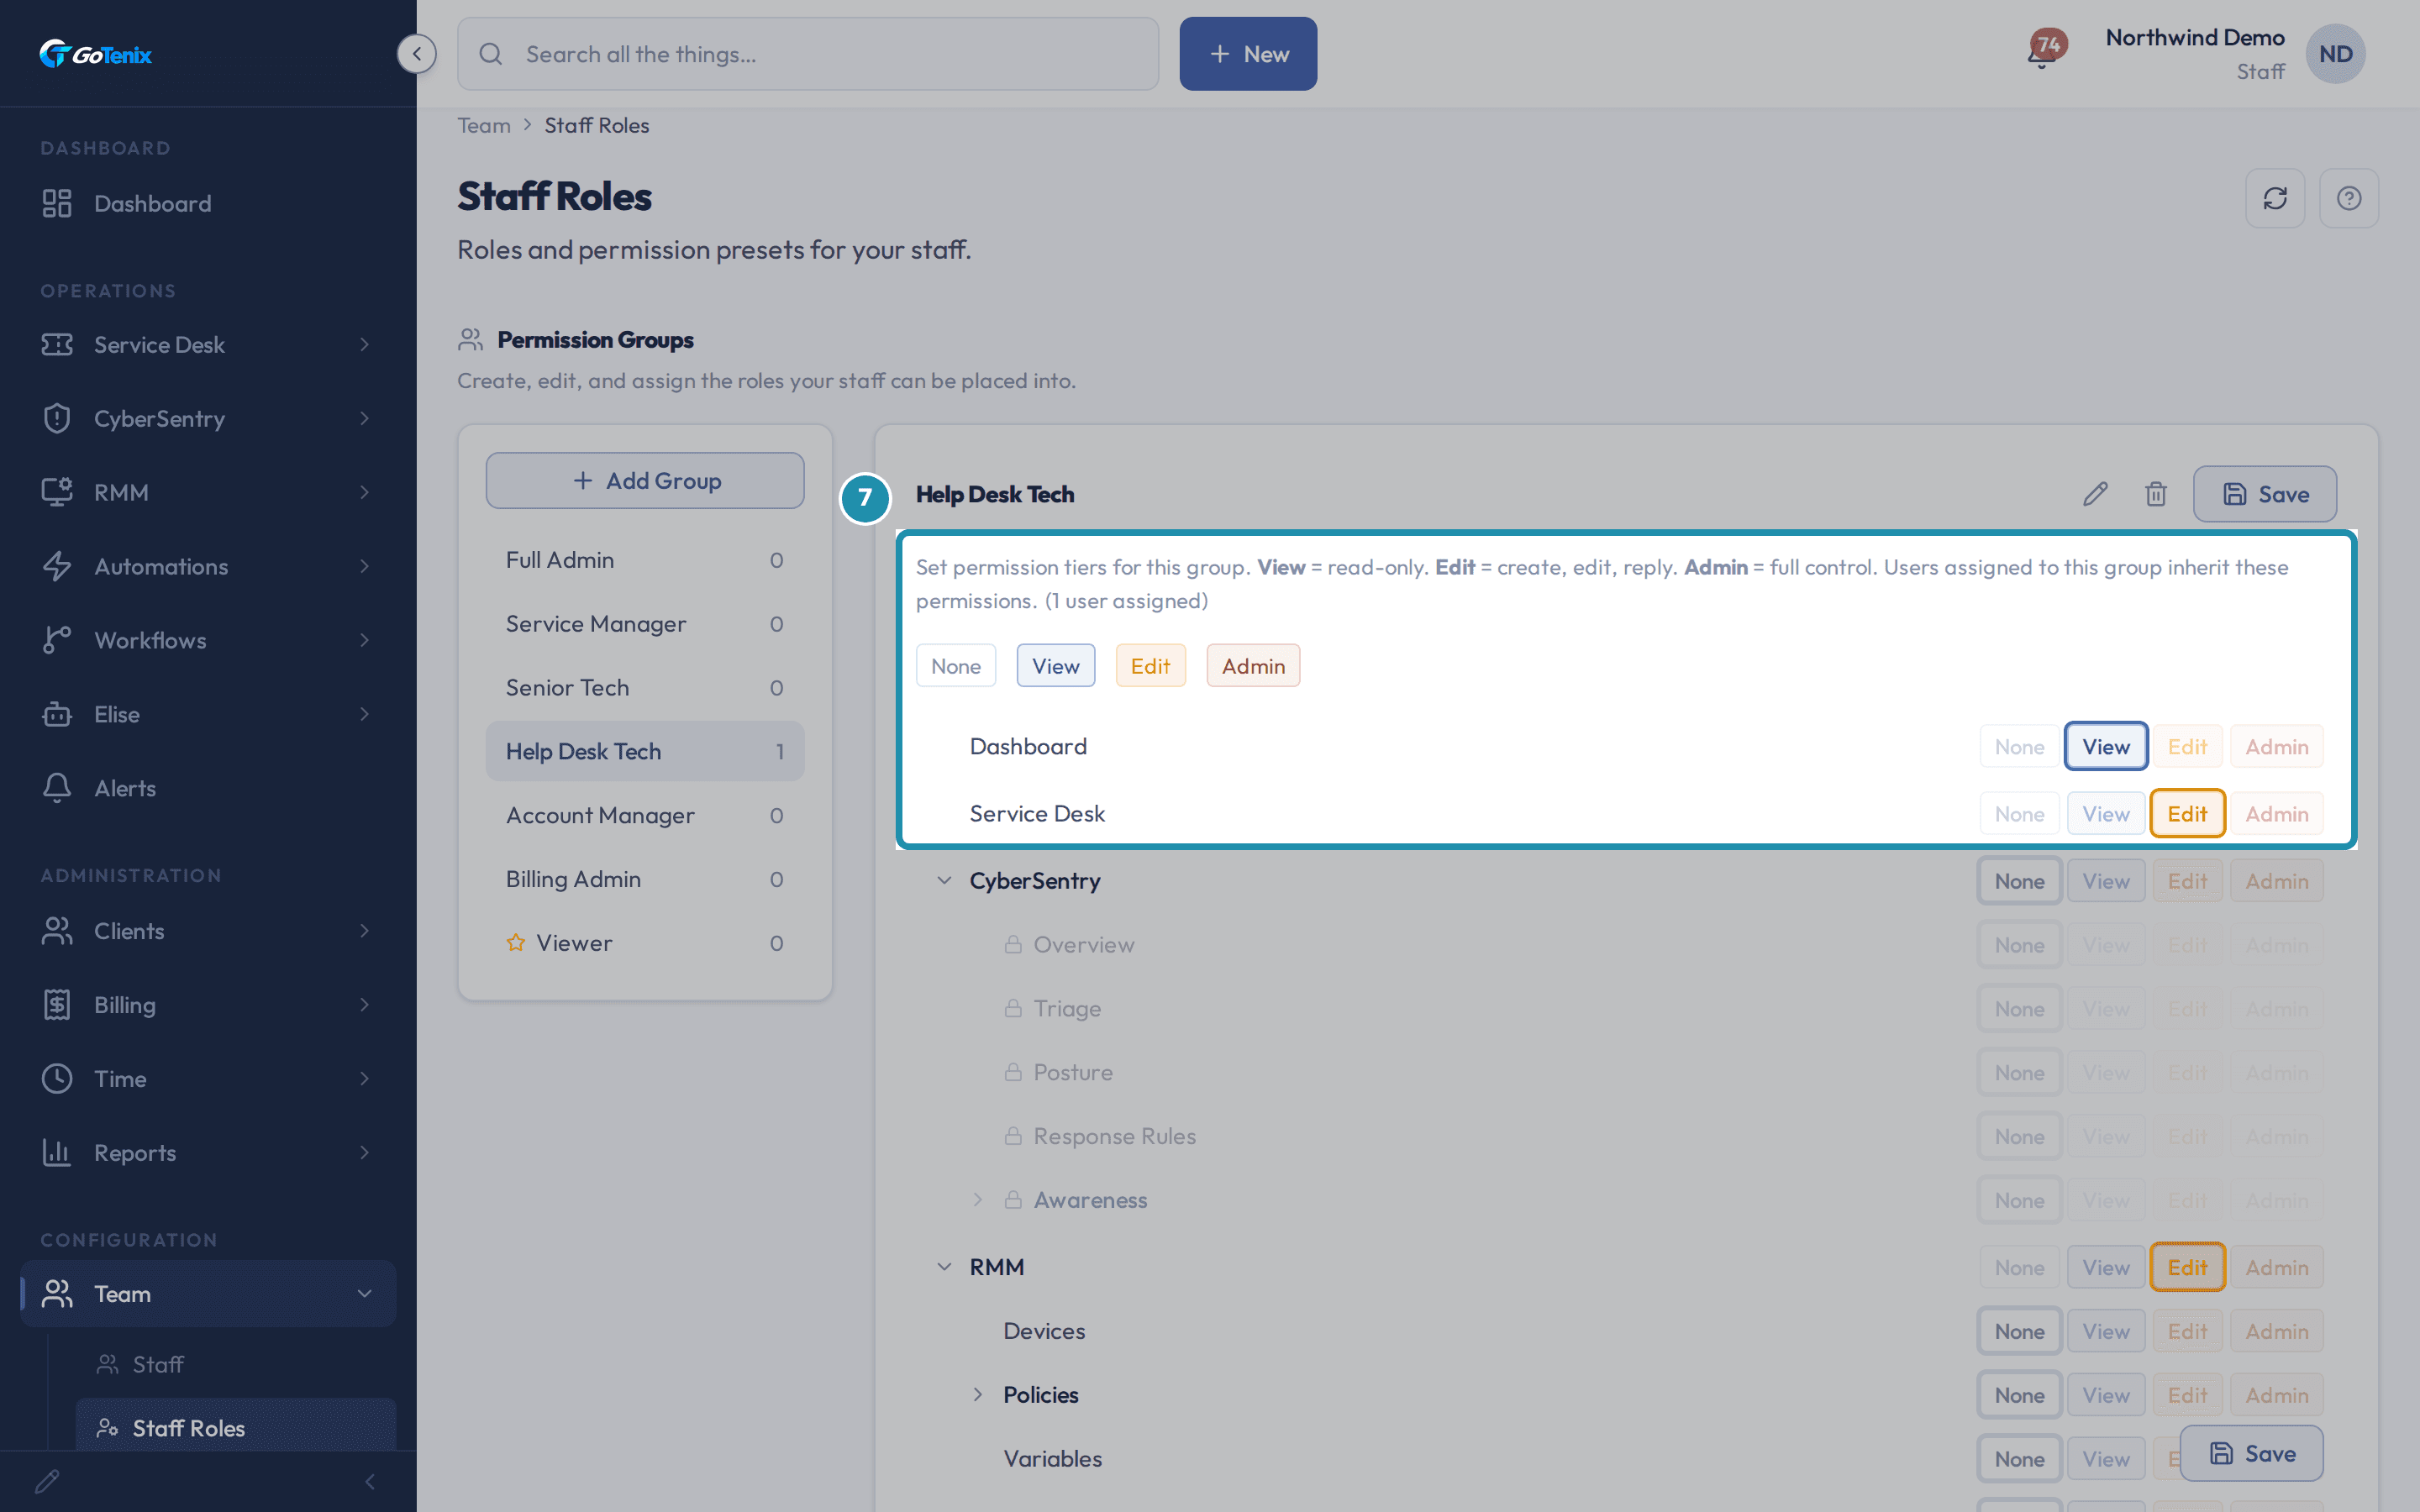
Task: Click the sidebar bottom pencil edit icon
Action: pos(47,1481)
